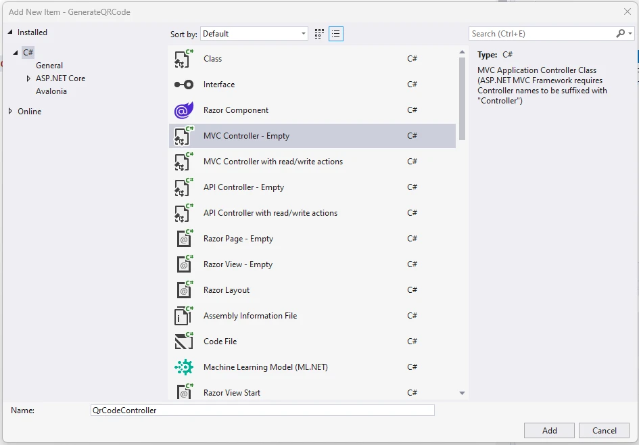Click the Interface template icon
Image resolution: width=639 pixels, height=445 pixels.
click(x=184, y=85)
